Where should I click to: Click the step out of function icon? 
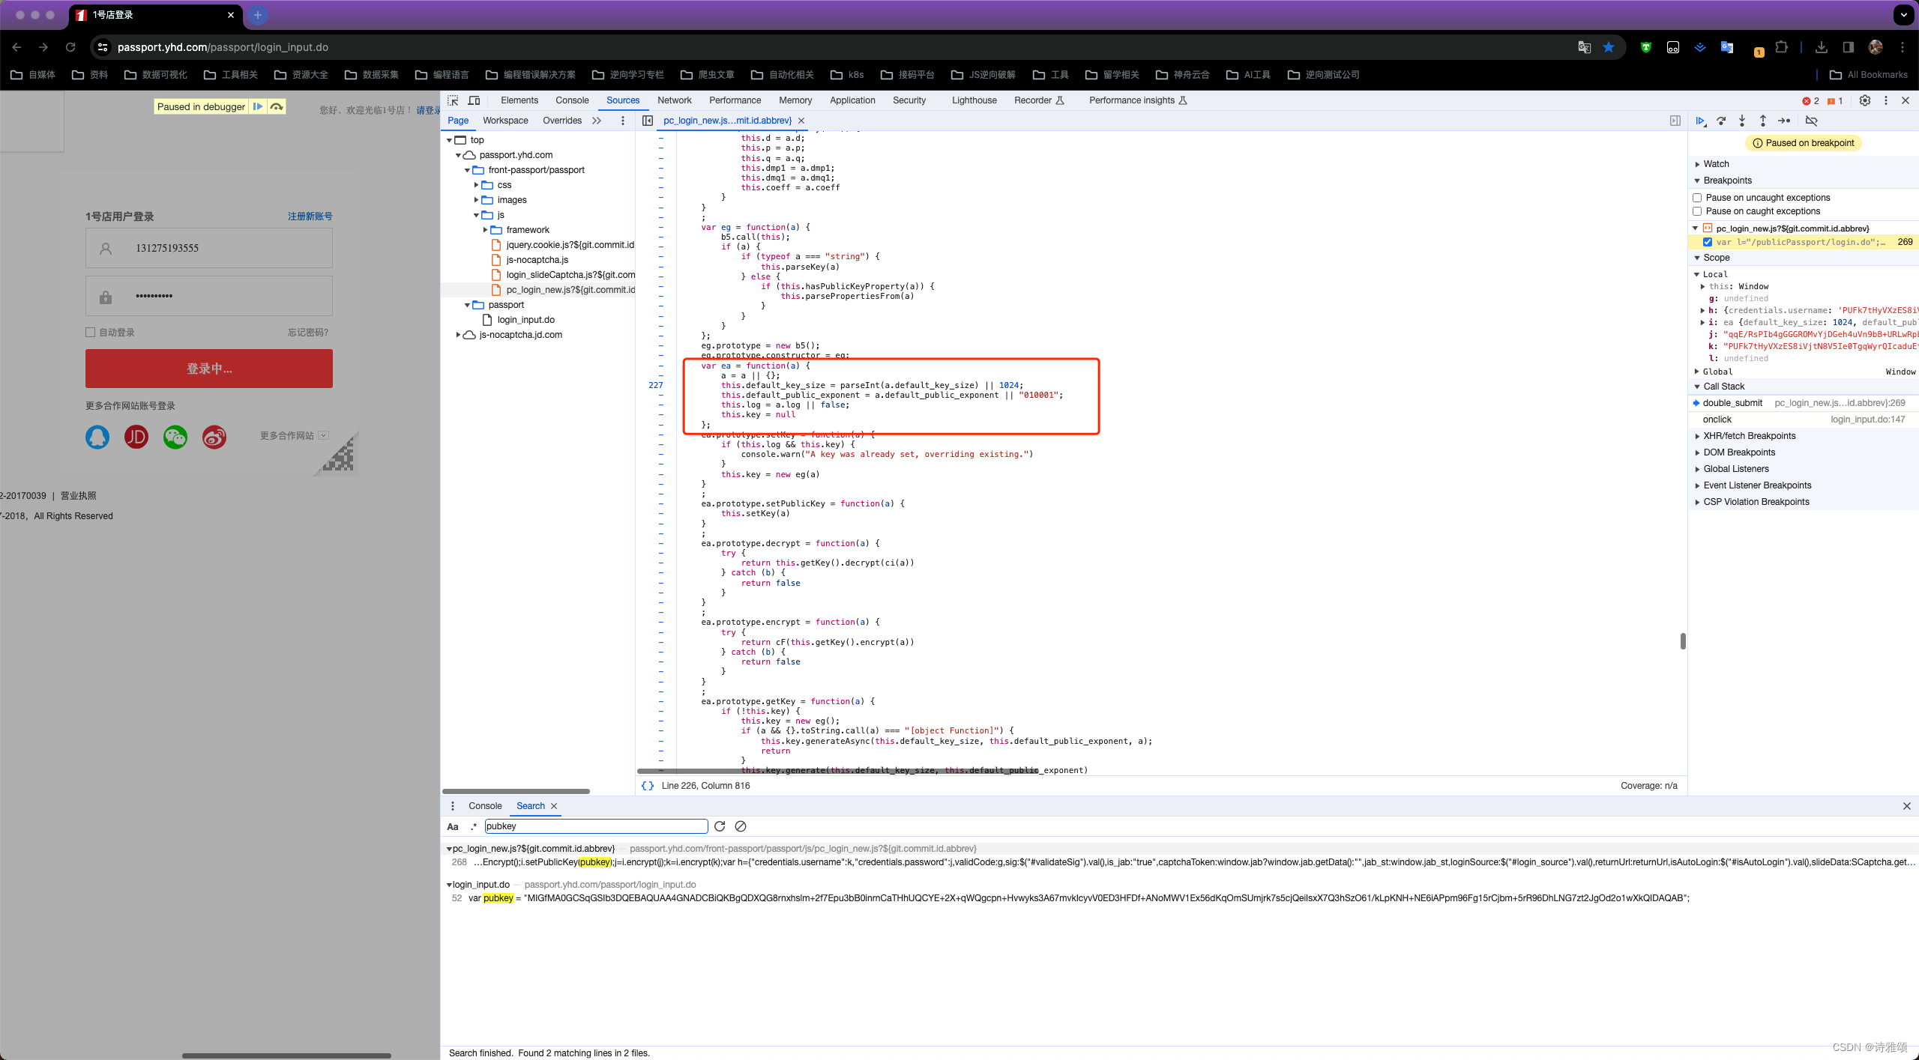click(x=1763, y=121)
